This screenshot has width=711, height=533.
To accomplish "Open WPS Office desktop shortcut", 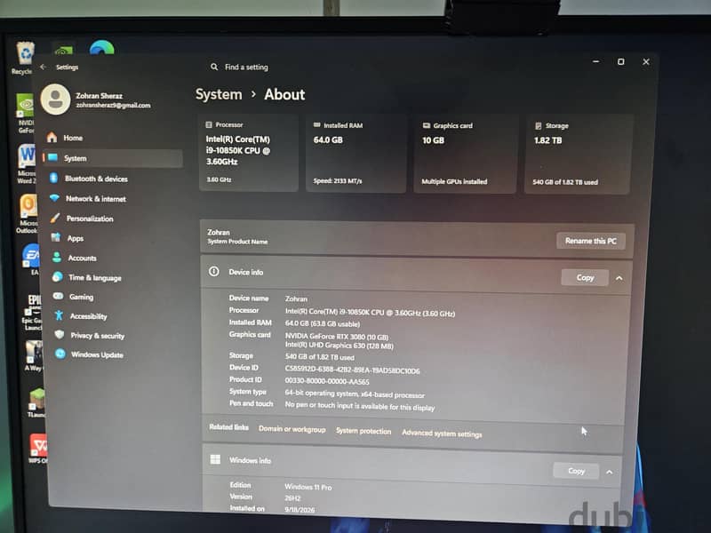I will click(38, 449).
